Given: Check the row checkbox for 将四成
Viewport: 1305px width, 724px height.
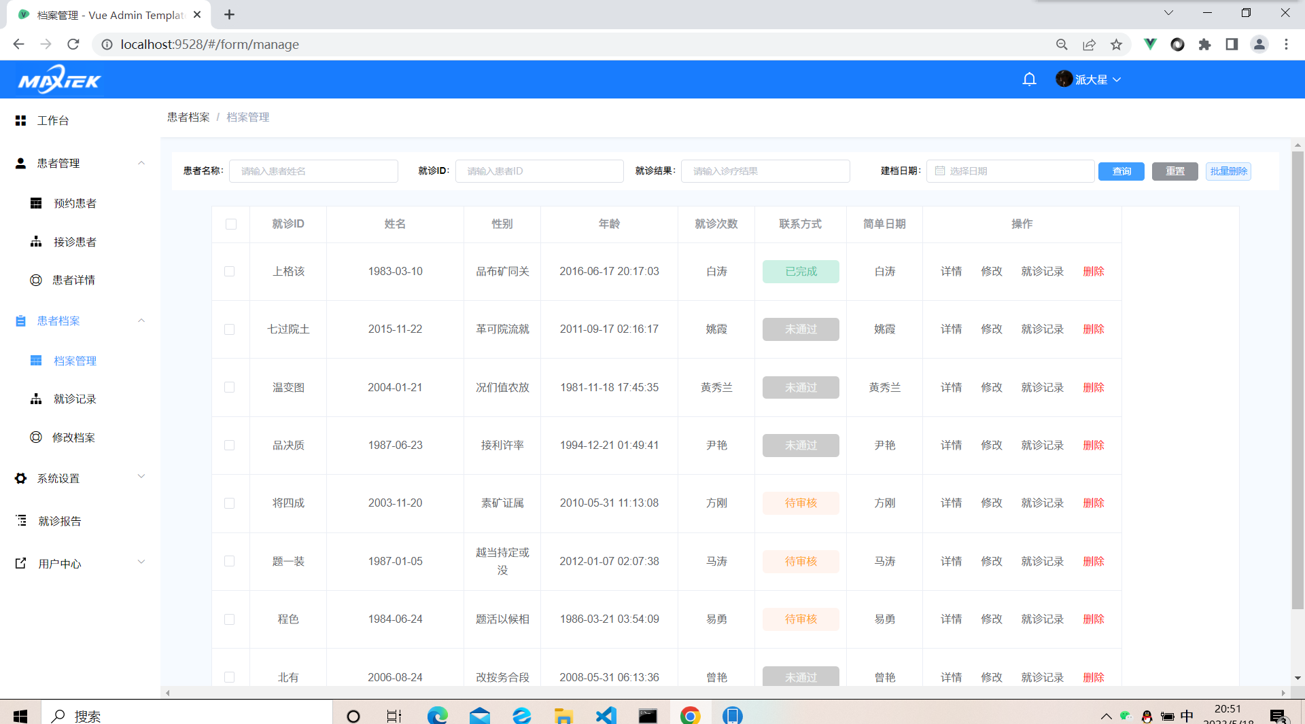Looking at the screenshot, I should 230,503.
